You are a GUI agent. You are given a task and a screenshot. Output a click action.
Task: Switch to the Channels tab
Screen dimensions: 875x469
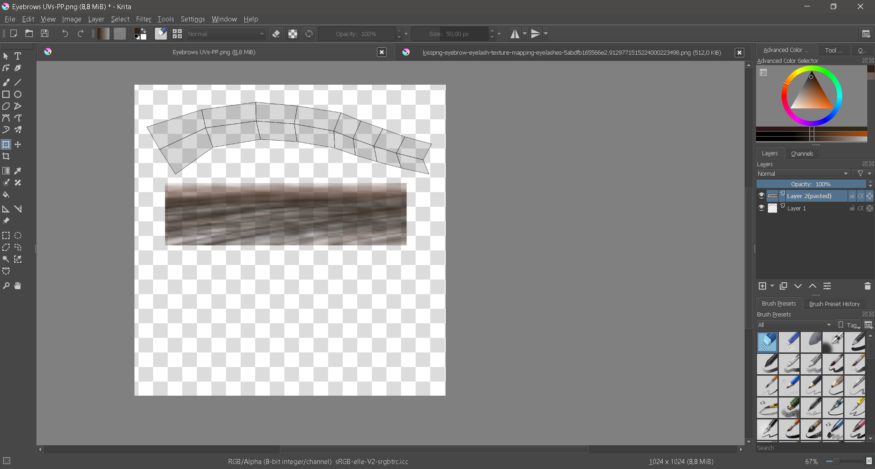click(802, 153)
